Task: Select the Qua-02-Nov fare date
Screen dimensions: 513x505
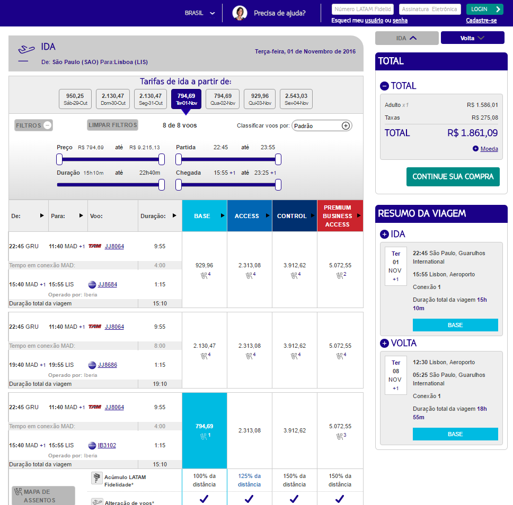Action: coord(223,99)
